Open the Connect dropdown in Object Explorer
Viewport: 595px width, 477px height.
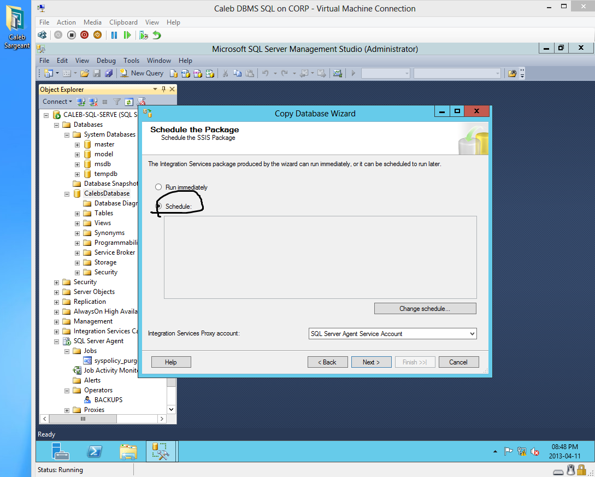[57, 101]
